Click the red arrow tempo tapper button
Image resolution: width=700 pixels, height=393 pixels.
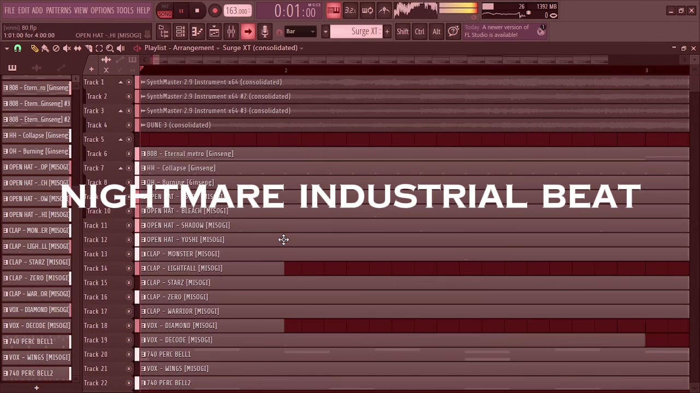point(248,32)
